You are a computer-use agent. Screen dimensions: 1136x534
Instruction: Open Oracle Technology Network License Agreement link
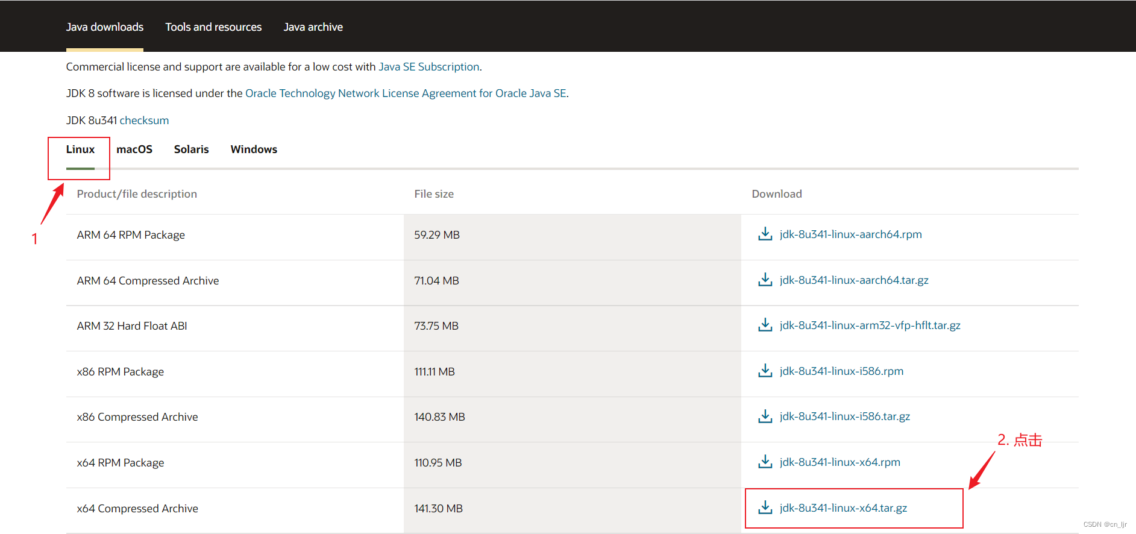pos(406,93)
